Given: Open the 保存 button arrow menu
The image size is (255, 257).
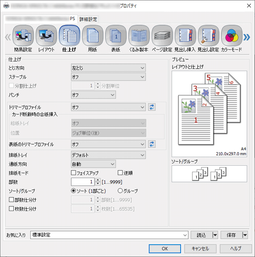Looking at the screenshot, I should [245, 235].
